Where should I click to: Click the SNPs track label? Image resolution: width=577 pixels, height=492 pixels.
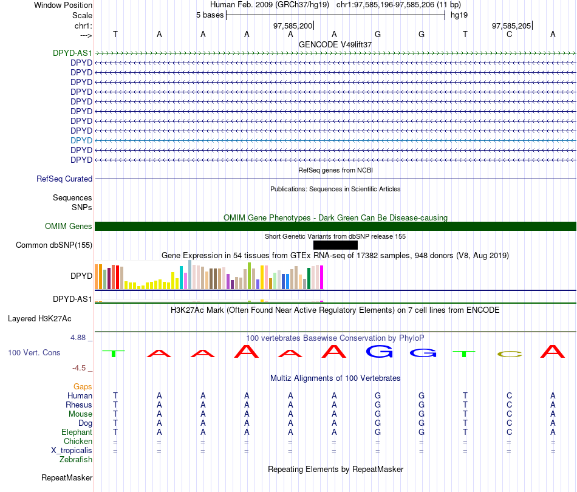(82, 208)
